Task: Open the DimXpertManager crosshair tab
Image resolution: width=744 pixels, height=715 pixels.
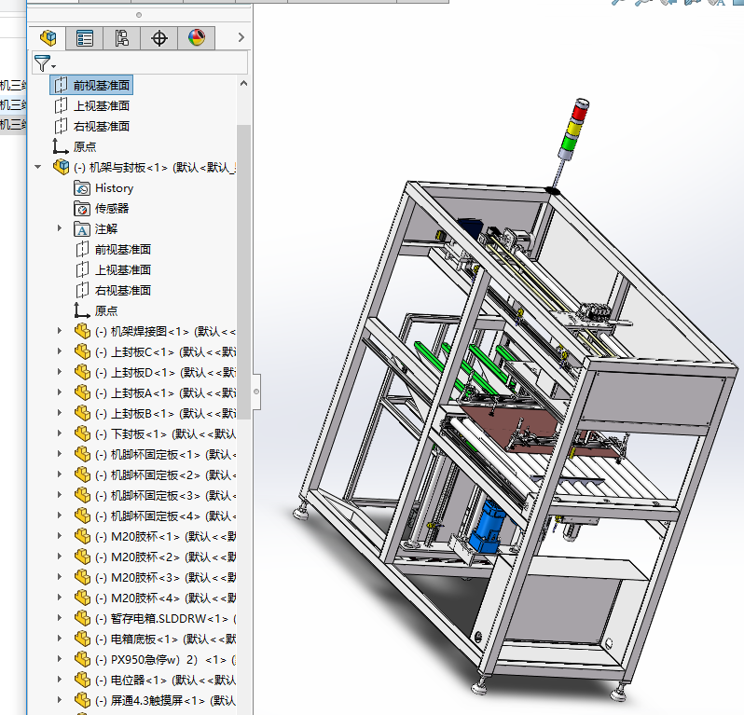Action: pos(158,38)
